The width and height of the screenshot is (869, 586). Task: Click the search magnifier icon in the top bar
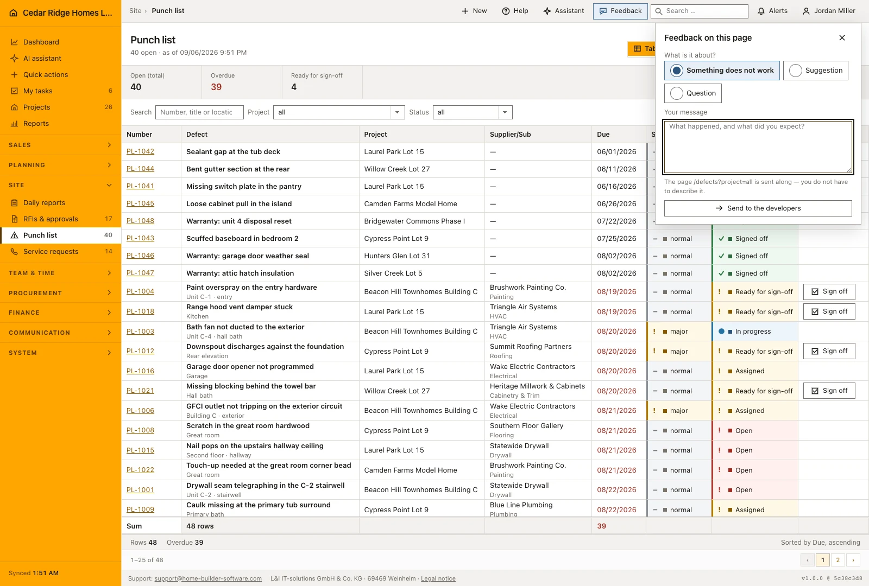[659, 11]
